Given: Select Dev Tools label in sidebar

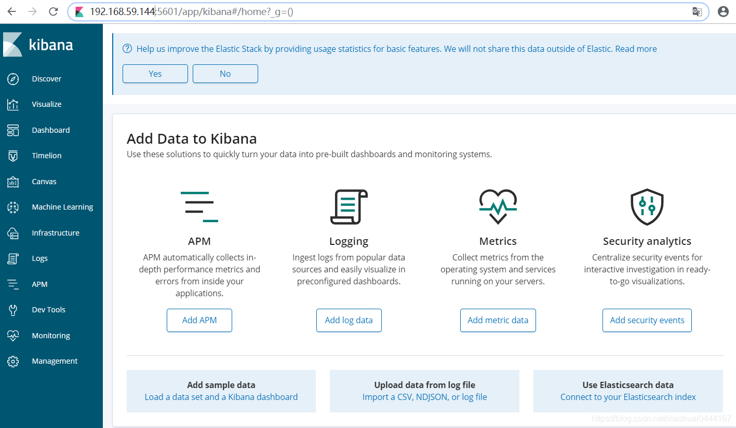Looking at the screenshot, I should [x=48, y=310].
